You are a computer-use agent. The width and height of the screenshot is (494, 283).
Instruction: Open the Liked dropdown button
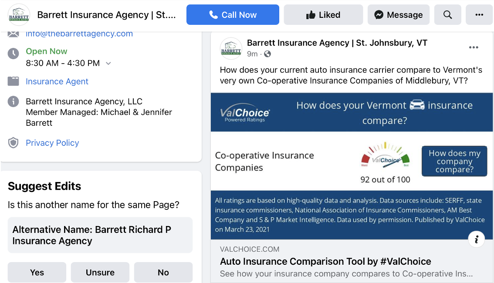[323, 14]
